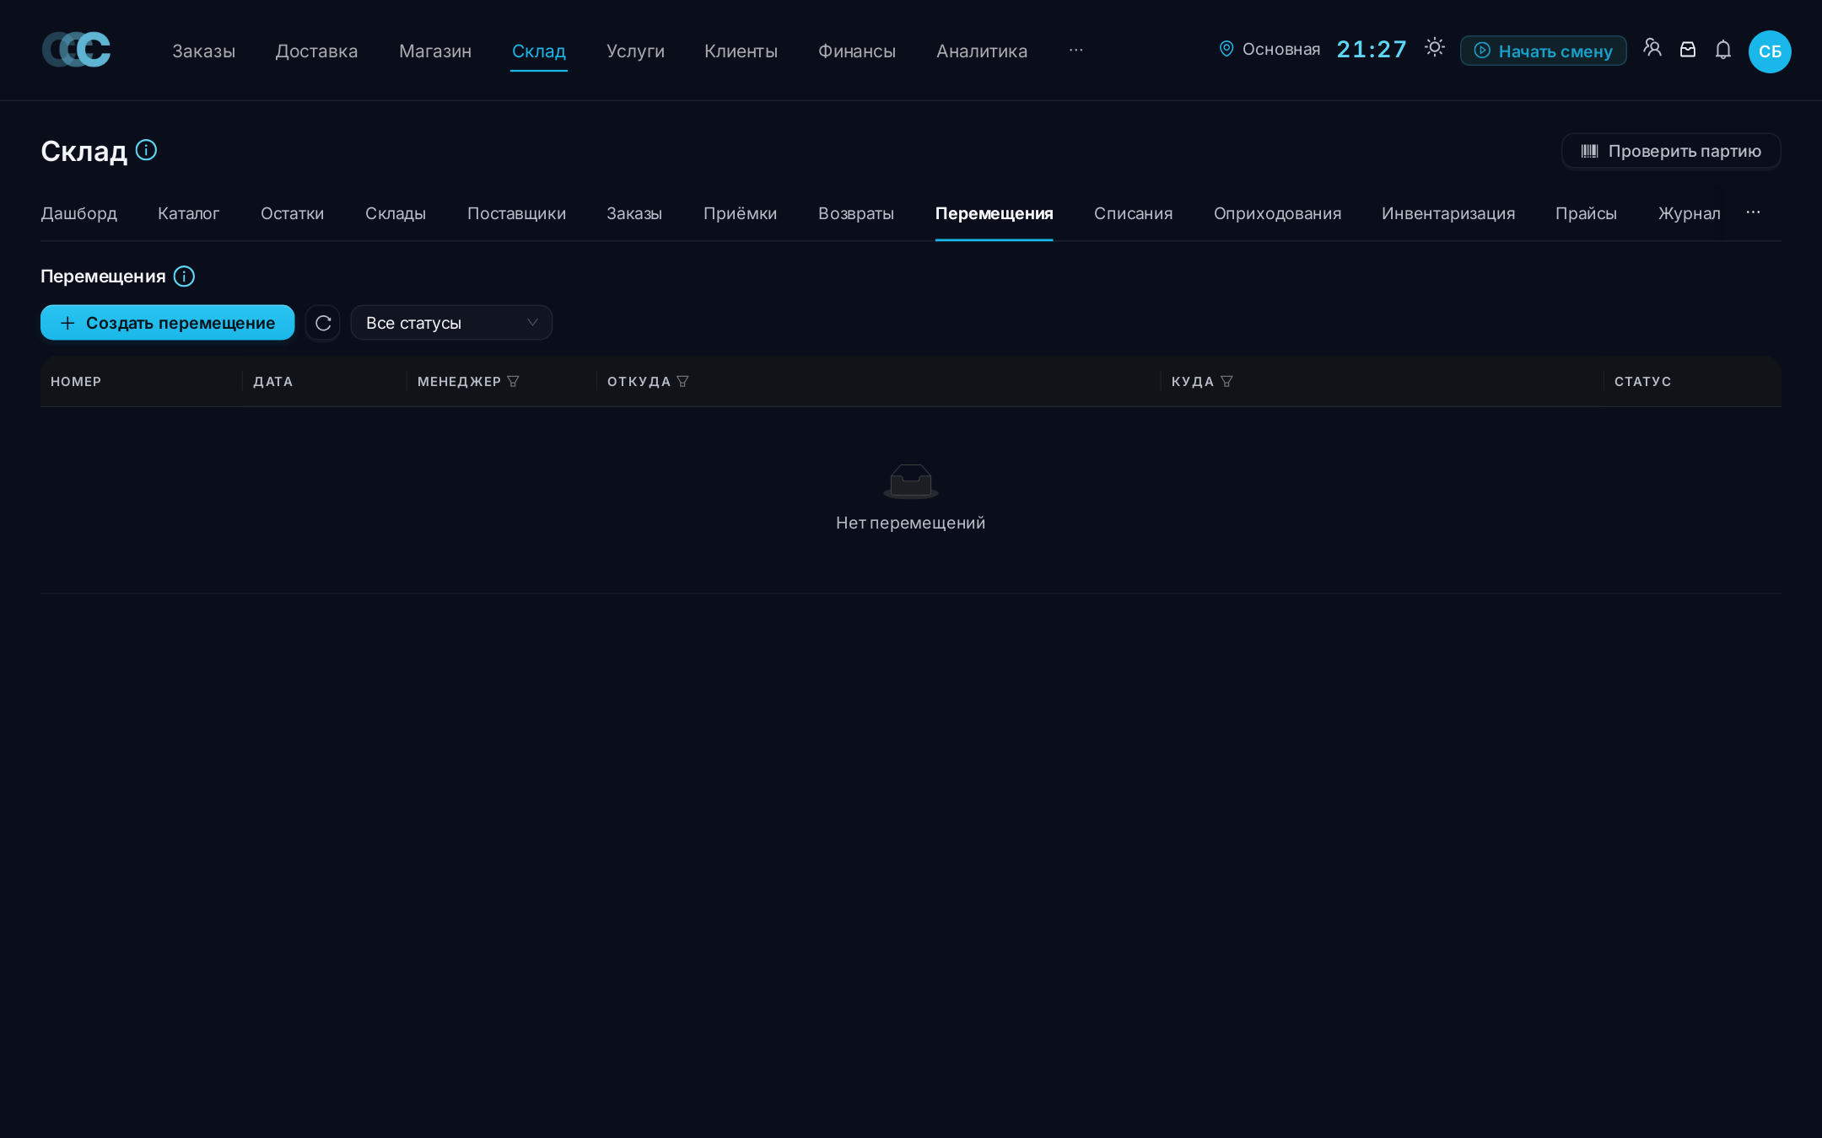
Task: Open notifications bell
Action: (x=1723, y=50)
